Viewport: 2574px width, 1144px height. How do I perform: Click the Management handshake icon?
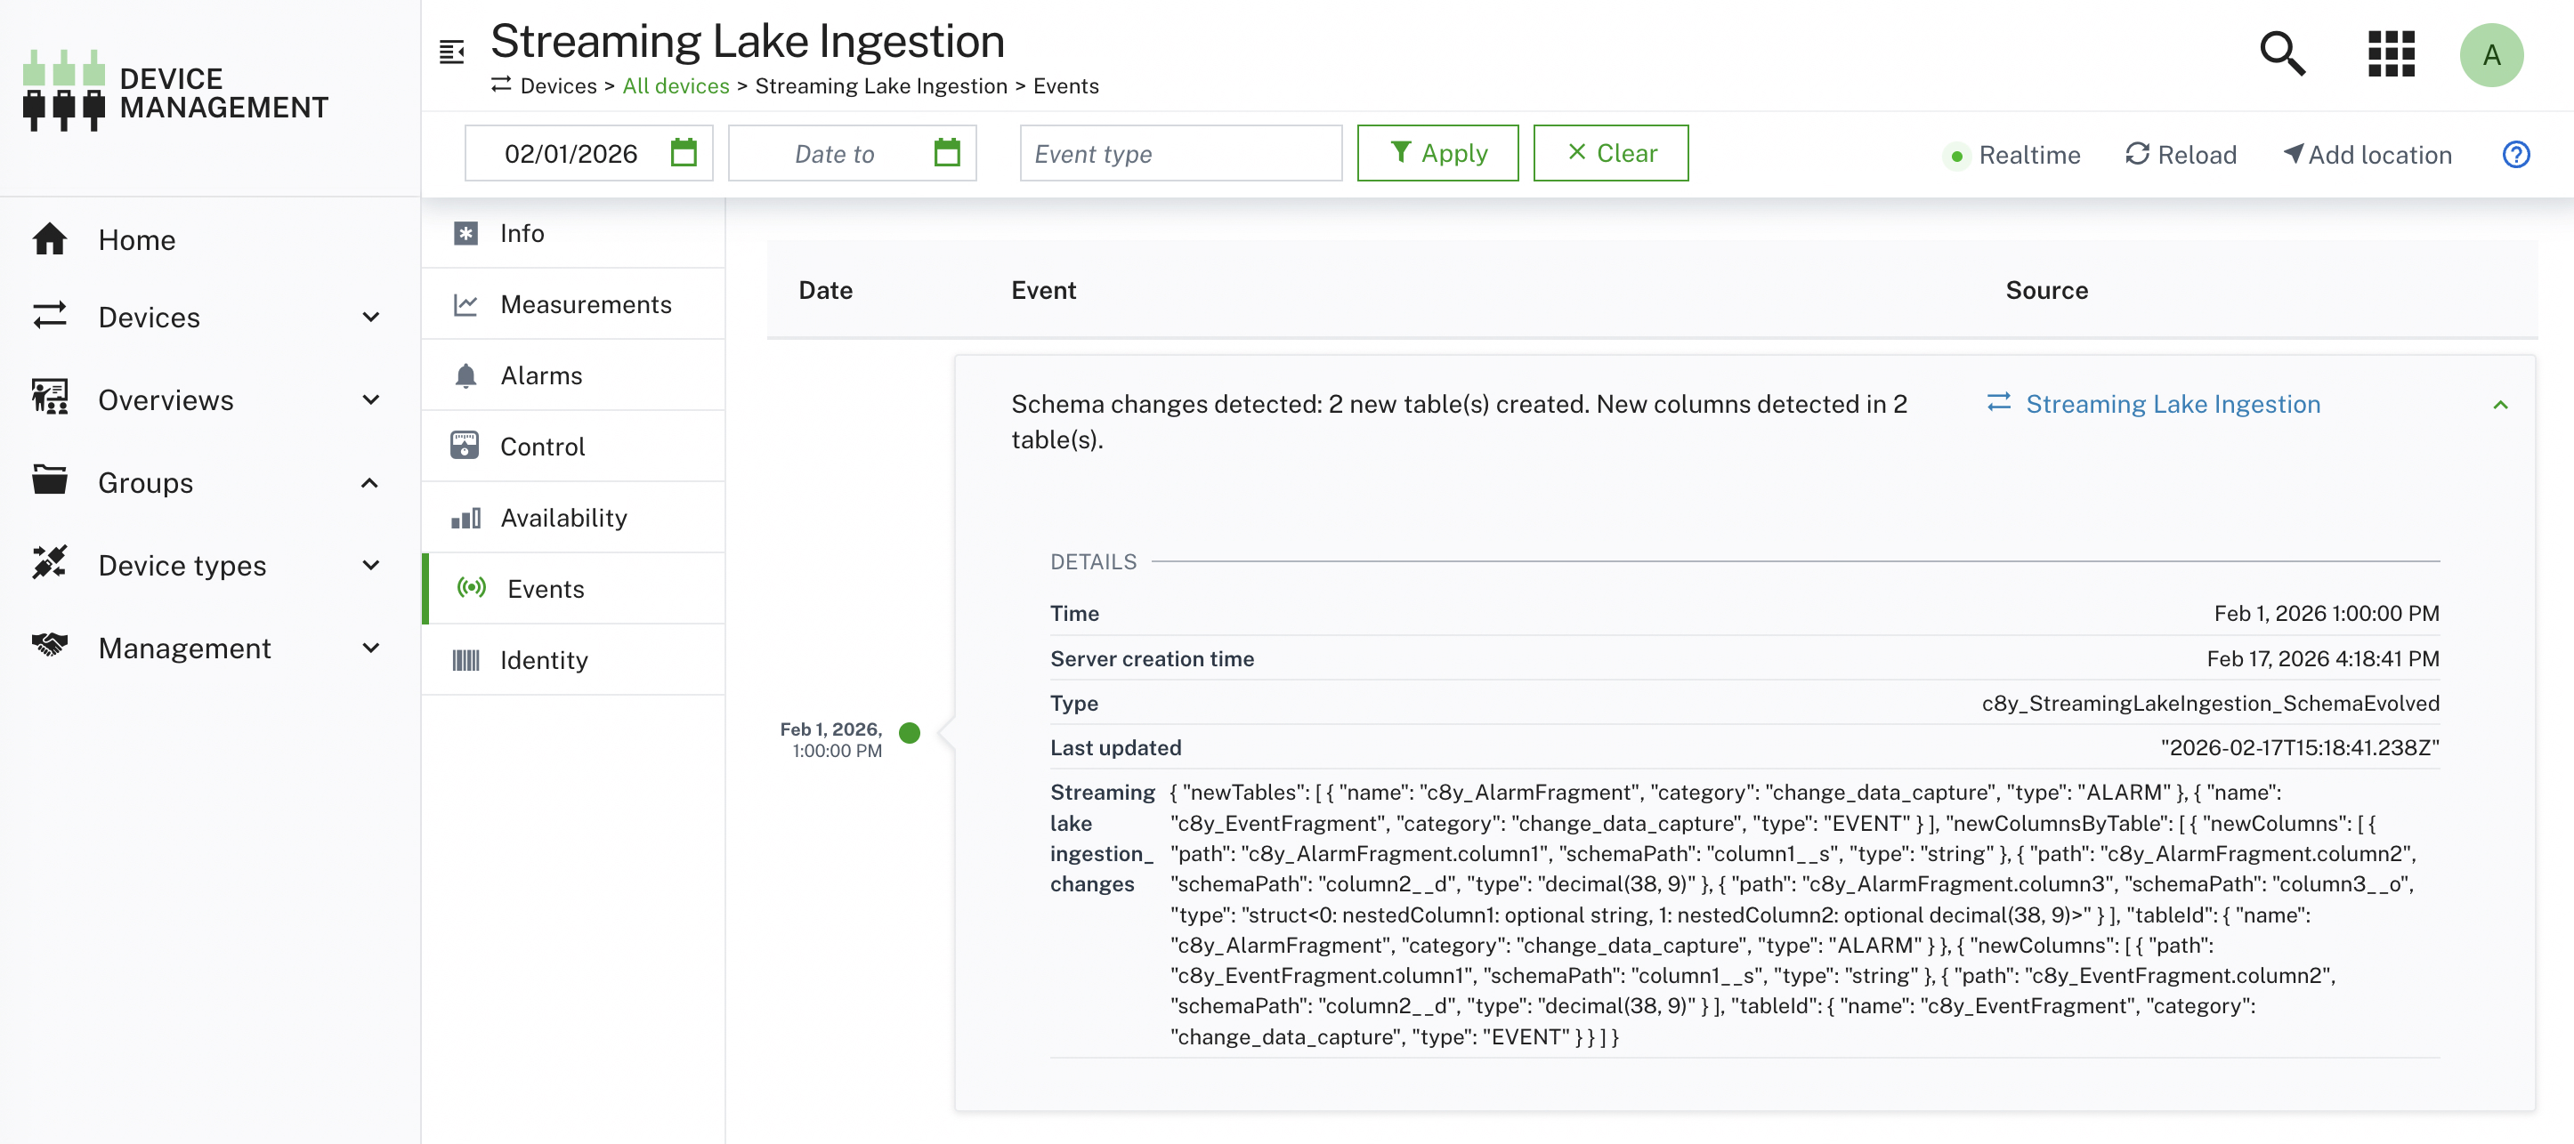pyautogui.click(x=50, y=647)
